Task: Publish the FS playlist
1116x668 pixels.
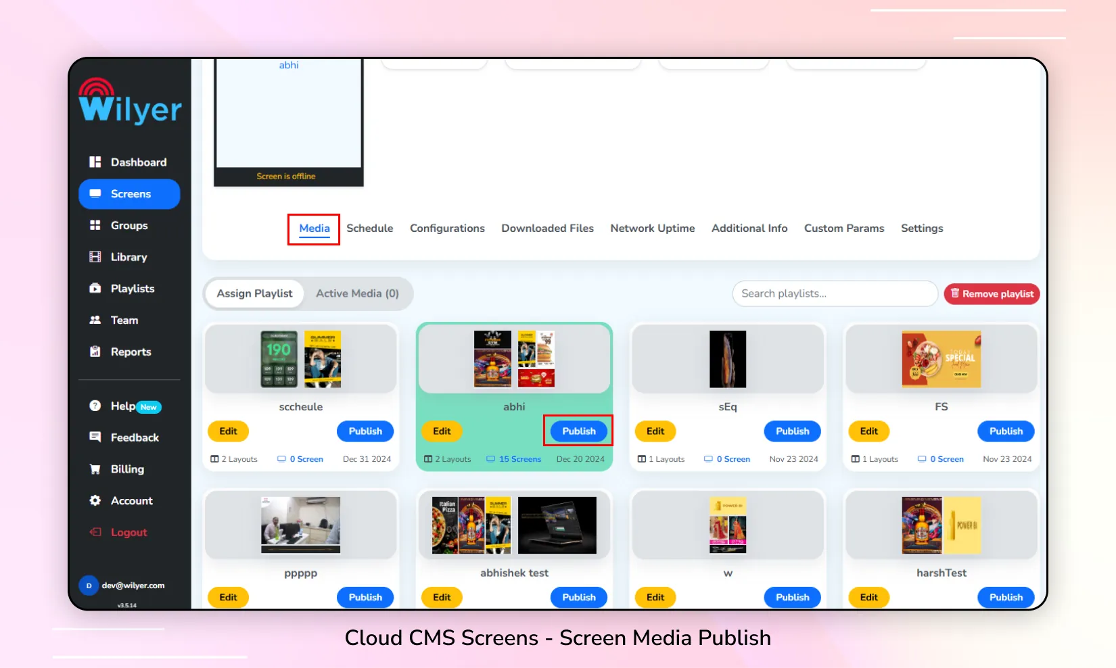Action: (x=1006, y=431)
